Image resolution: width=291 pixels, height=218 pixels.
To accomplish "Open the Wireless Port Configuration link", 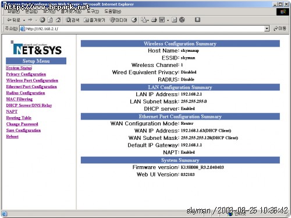I will [32, 80].
